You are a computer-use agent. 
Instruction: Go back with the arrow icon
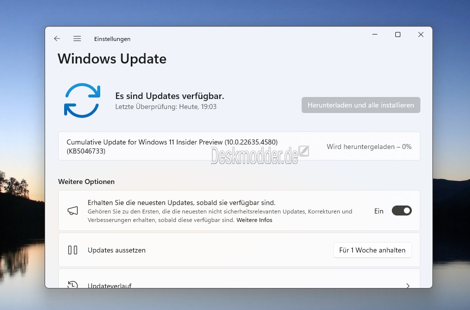pyautogui.click(x=57, y=38)
